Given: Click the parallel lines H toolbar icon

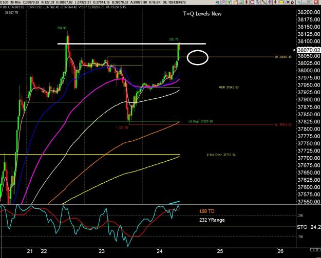Looking at the screenshot, I should tap(287, 2).
